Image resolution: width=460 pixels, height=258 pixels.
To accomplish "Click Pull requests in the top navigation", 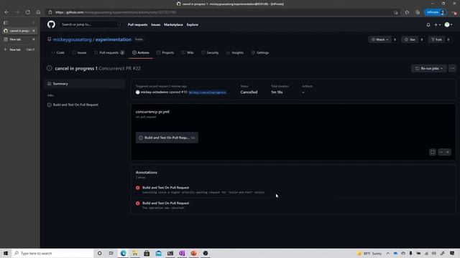I will coord(137,25).
